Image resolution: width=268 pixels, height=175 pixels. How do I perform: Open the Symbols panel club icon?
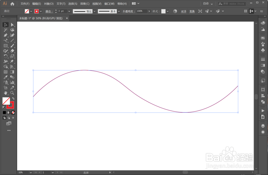263,50
